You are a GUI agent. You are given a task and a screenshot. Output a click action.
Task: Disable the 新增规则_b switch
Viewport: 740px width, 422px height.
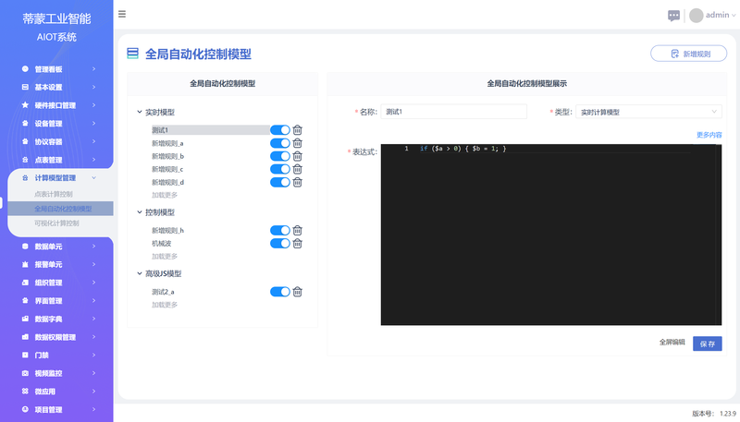(280, 156)
